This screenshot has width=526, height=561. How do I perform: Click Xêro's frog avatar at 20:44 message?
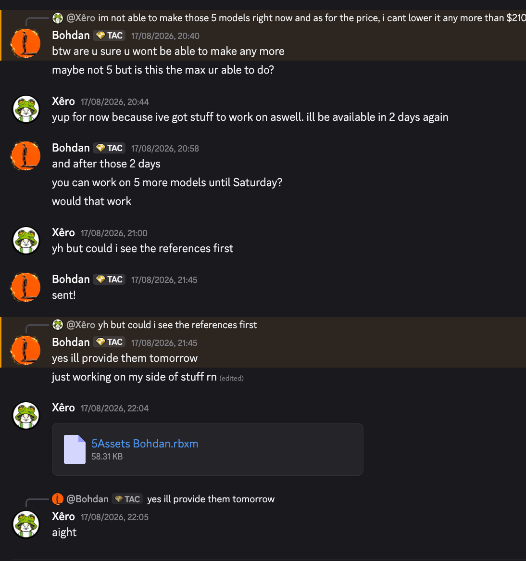click(26, 109)
